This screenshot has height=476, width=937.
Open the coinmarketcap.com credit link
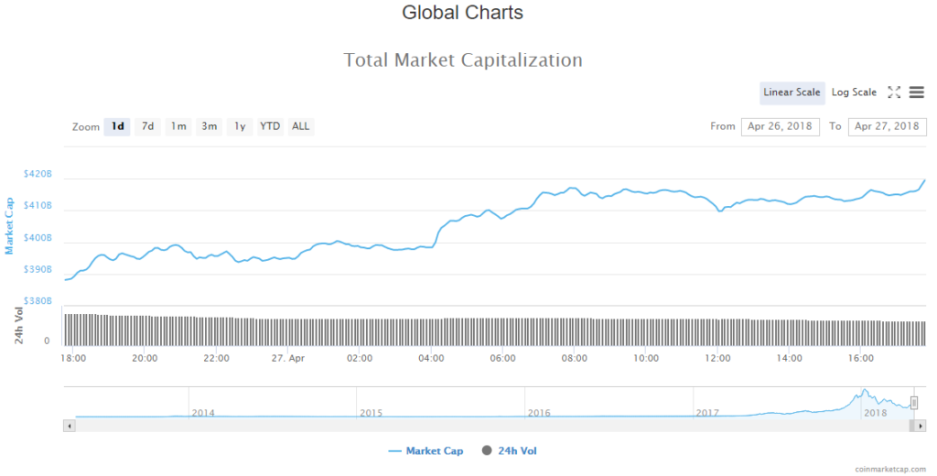coord(890,469)
